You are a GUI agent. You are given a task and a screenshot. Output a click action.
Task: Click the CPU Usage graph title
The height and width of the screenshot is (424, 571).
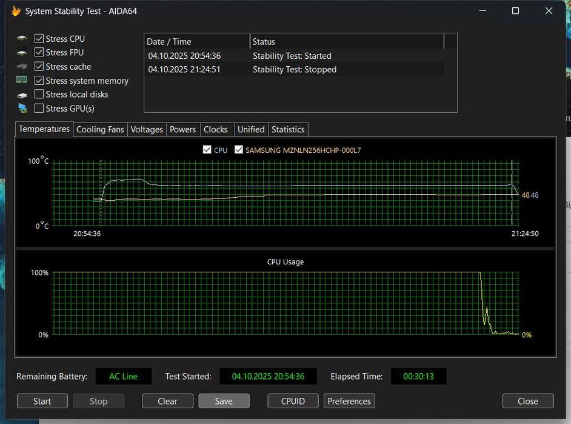[285, 262]
